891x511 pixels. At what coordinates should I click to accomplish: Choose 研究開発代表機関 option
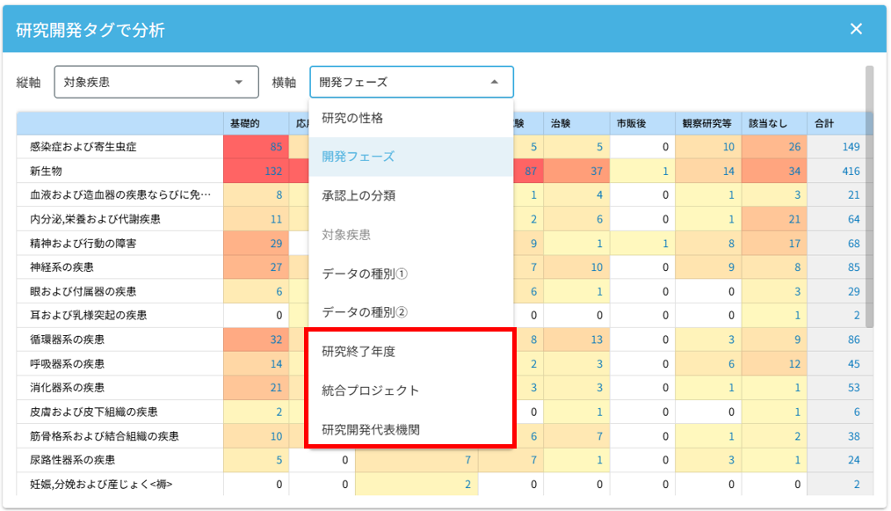point(370,429)
